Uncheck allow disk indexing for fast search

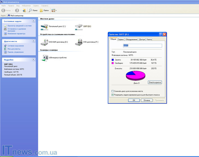pyautogui.click(x=113, y=95)
